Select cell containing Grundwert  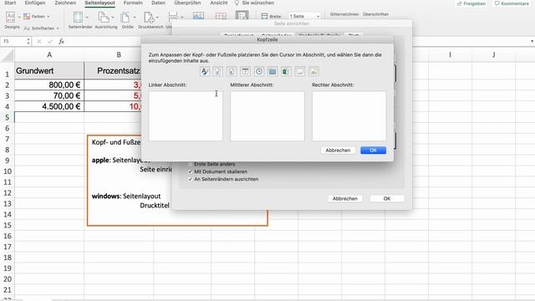[x=49, y=70]
